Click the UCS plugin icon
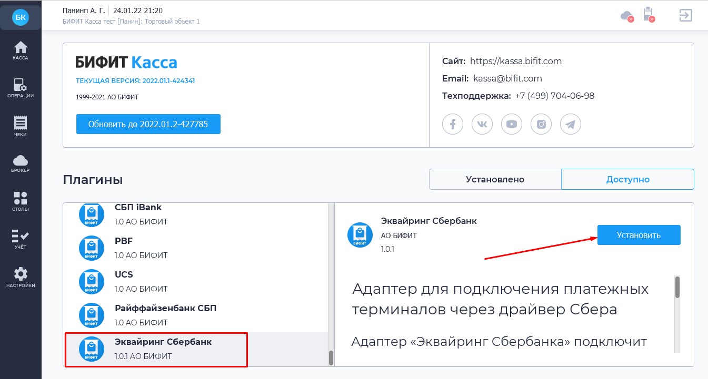Screen dimensions: 708x379 (92, 281)
